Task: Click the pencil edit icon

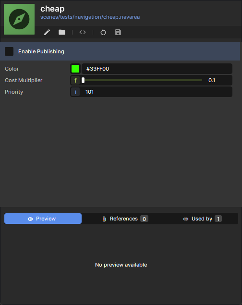Action: pyautogui.click(x=47, y=32)
